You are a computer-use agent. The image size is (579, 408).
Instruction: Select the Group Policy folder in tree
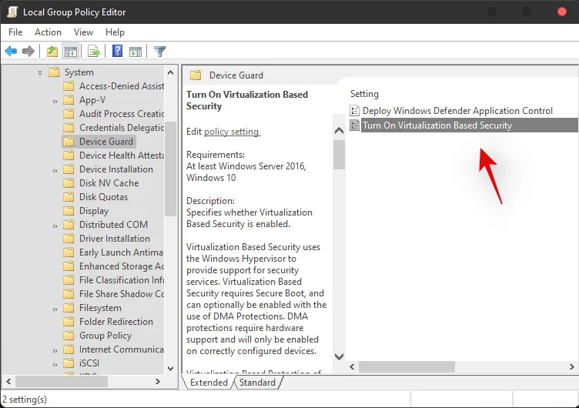click(x=105, y=336)
